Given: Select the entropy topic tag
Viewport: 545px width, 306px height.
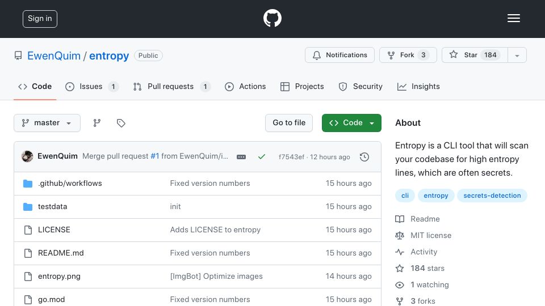Looking at the screenshot, I should 436,195.
